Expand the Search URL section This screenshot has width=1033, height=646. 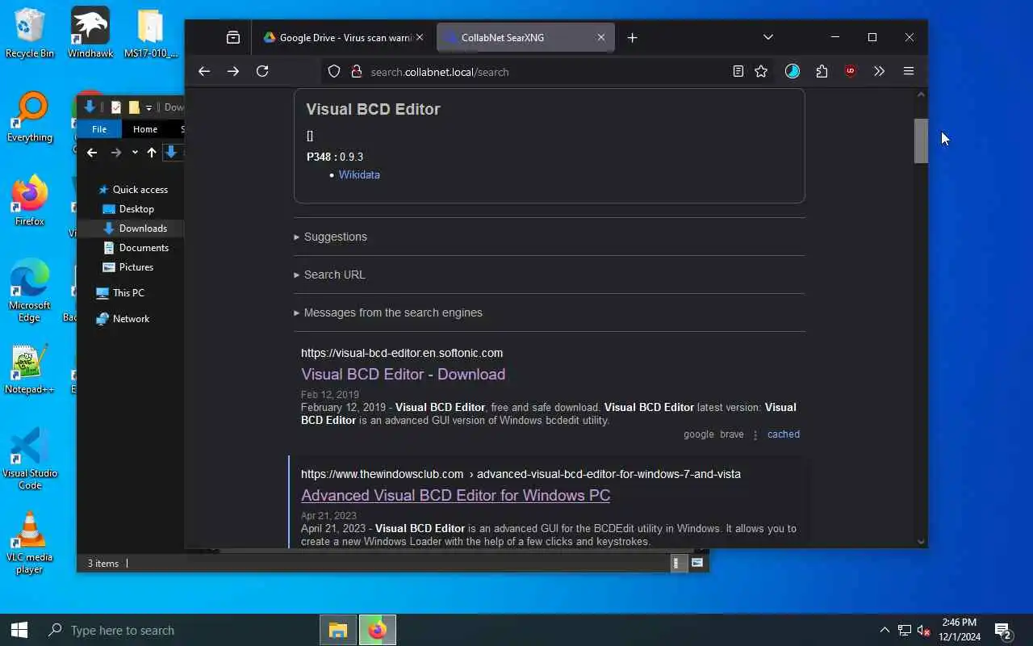click(x=329, y=275)
